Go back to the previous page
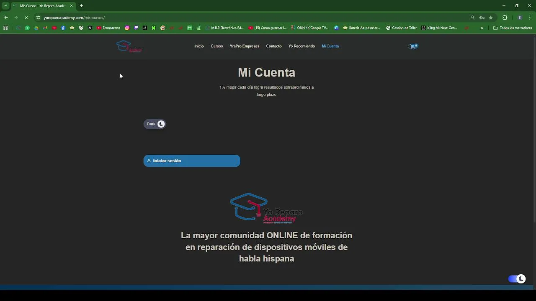Image resolution: width=536 pixels, height=301 pixels. [6, 18]
